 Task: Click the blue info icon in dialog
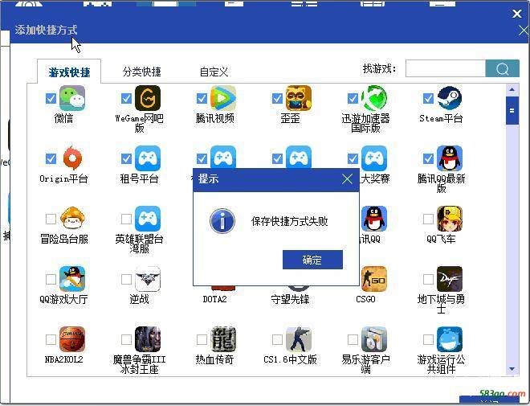click(x=222, y=221)
